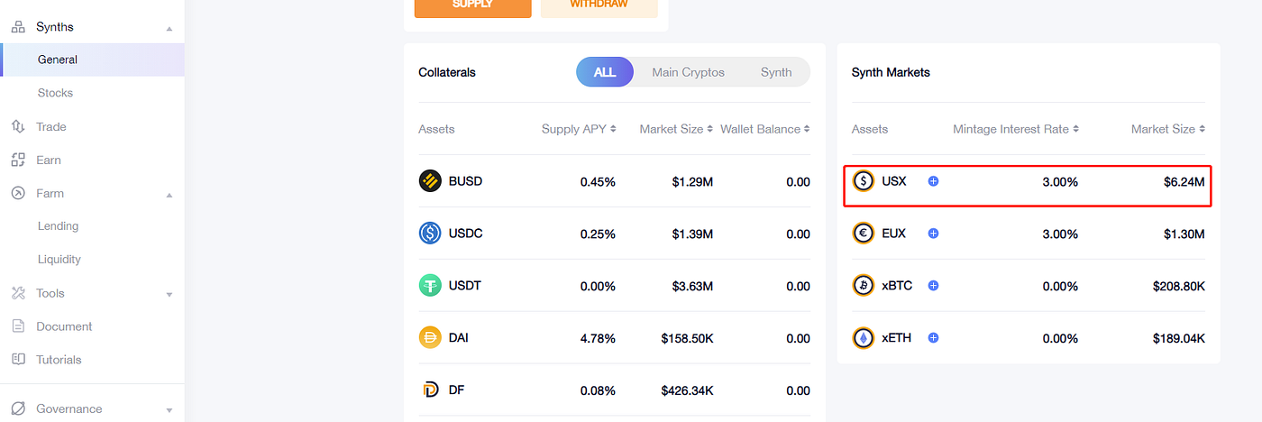Sort collaterals by Supply APY
1262x422 pixels.
tap(579, 129)
